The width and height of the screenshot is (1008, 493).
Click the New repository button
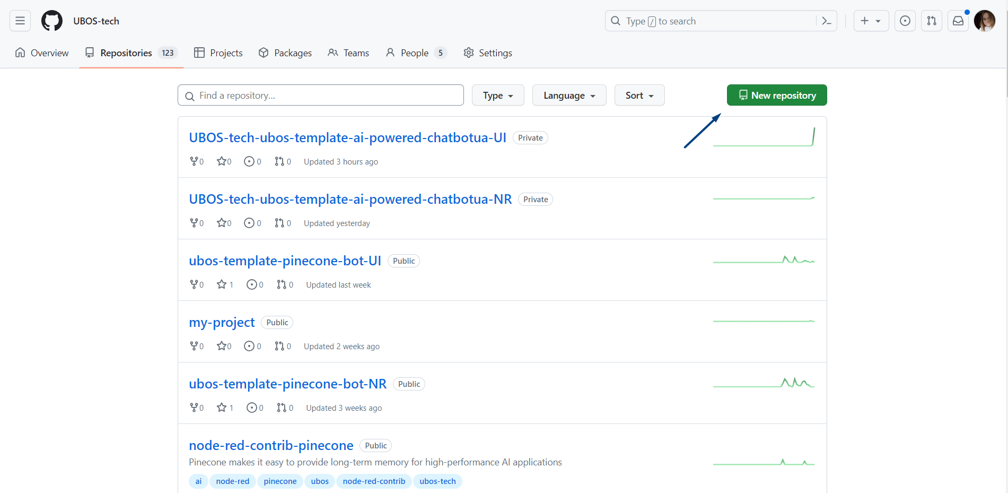point(777,95)
